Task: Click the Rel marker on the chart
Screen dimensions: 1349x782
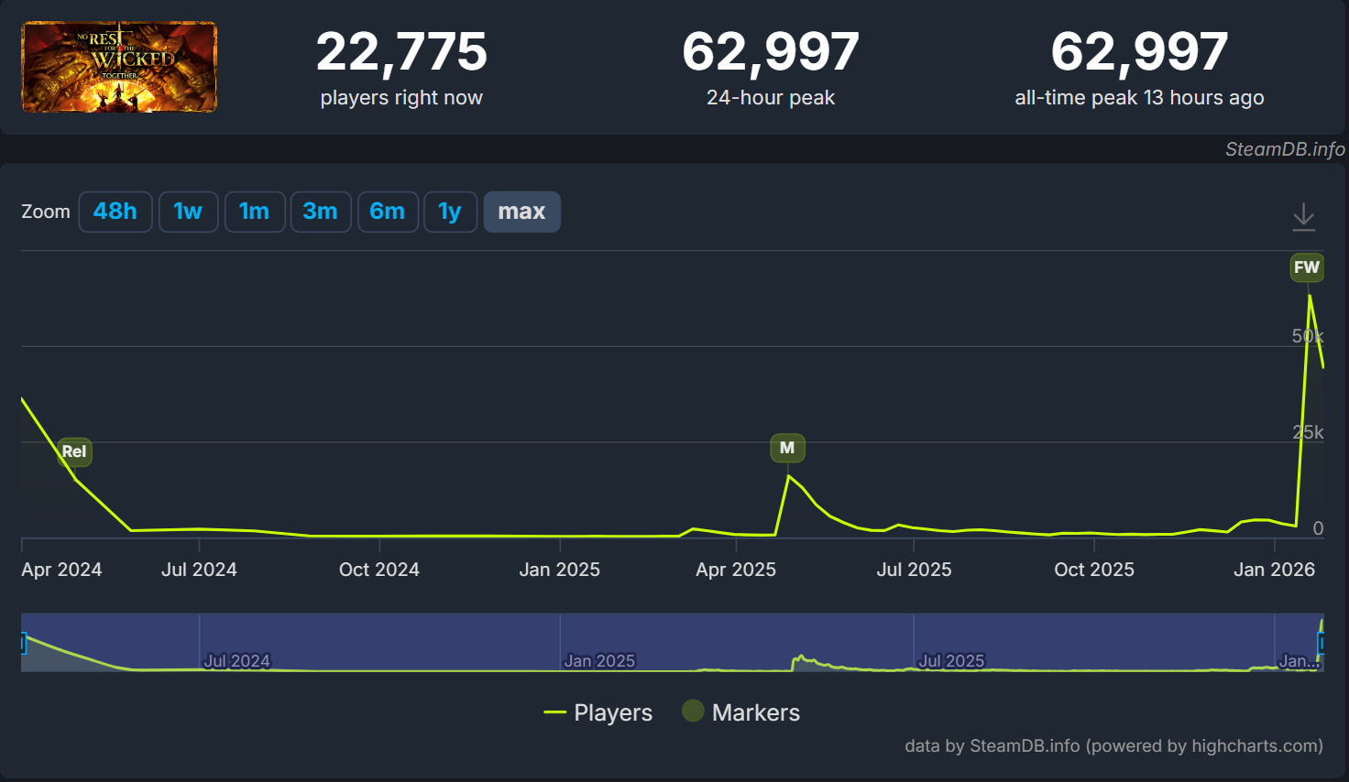Action: click(x=74, y=451)
